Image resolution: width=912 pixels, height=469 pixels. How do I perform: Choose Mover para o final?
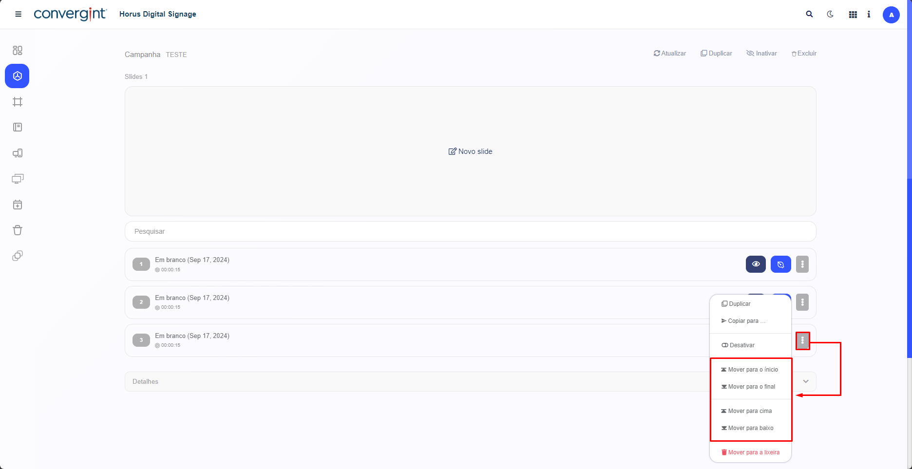(751, 387)
